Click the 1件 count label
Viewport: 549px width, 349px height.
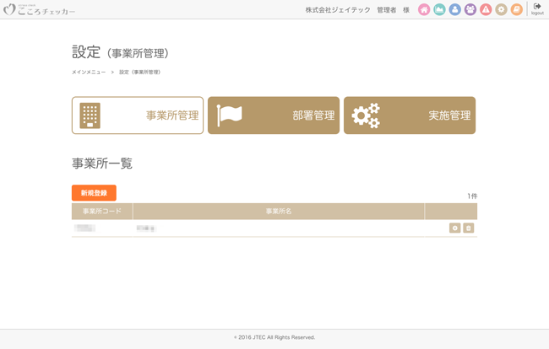coord(472,196)
